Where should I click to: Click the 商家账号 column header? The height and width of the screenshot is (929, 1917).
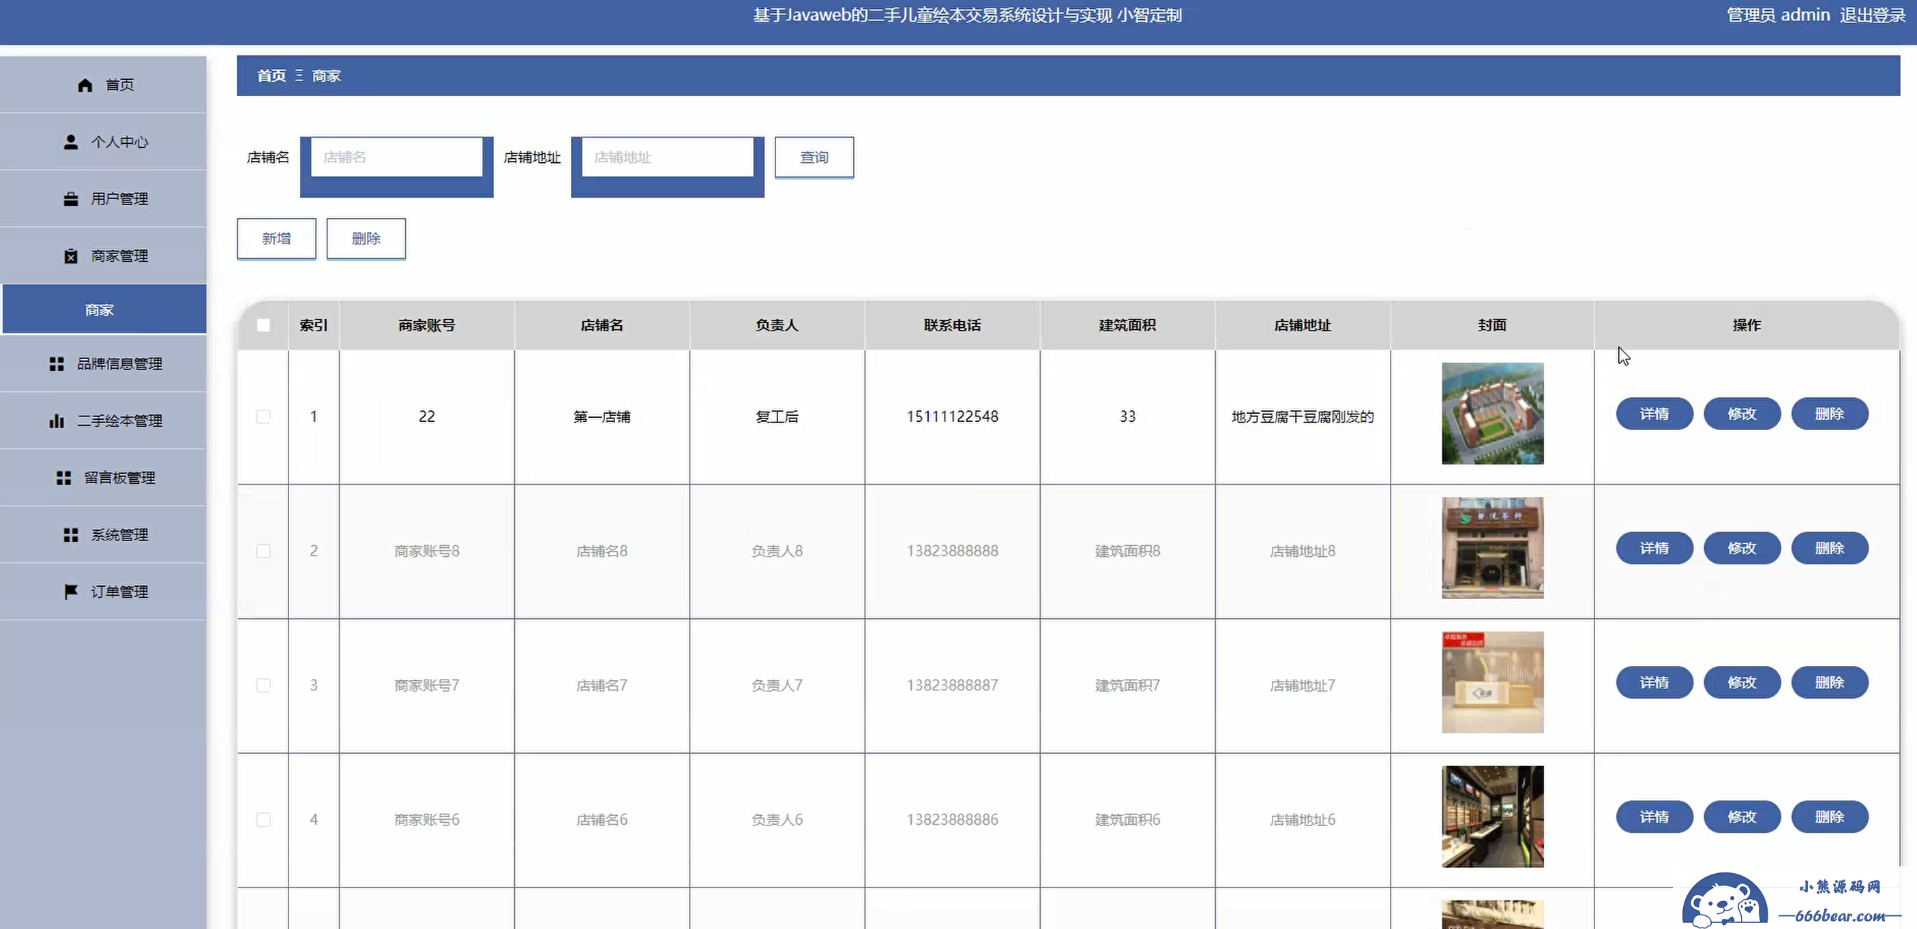pos(426,325)
